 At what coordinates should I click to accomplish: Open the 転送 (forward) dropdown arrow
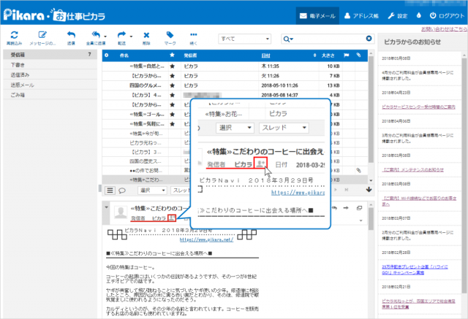coord(129,35)
